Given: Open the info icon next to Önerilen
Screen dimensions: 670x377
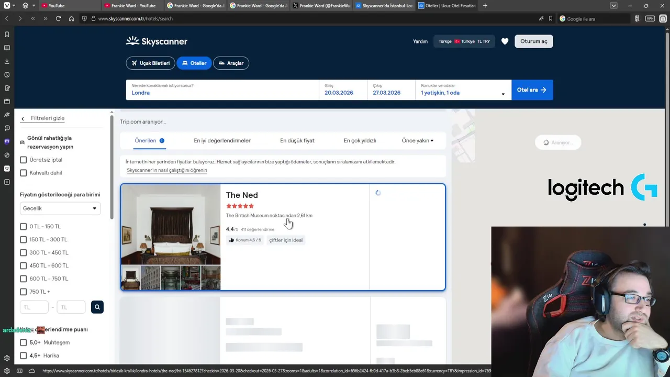Looking at the screenshot, I should click(x=162, y=140).
